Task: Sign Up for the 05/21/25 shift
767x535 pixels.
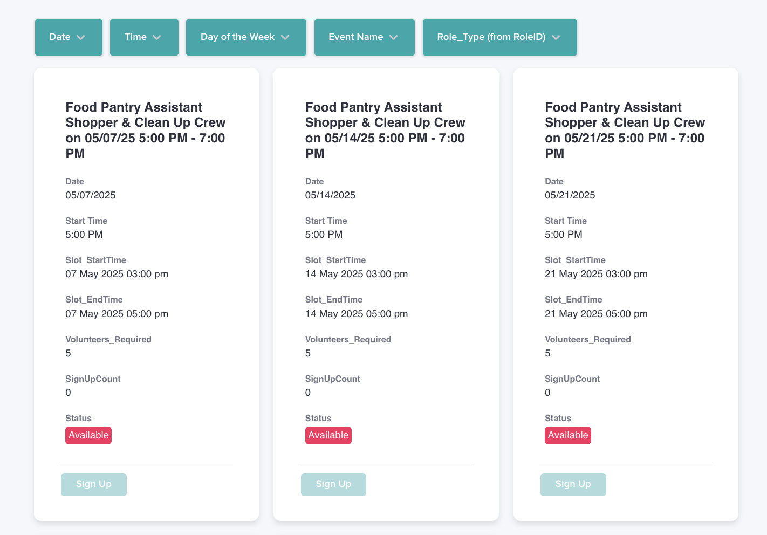Action: click(573, 484)
